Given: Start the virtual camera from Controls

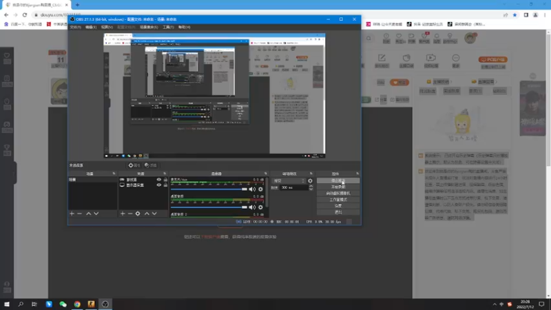Looking at the screenshot, I should 338,194.
